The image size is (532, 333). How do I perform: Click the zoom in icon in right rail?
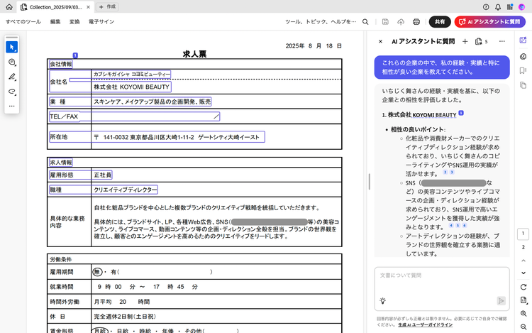coord(523,313)
